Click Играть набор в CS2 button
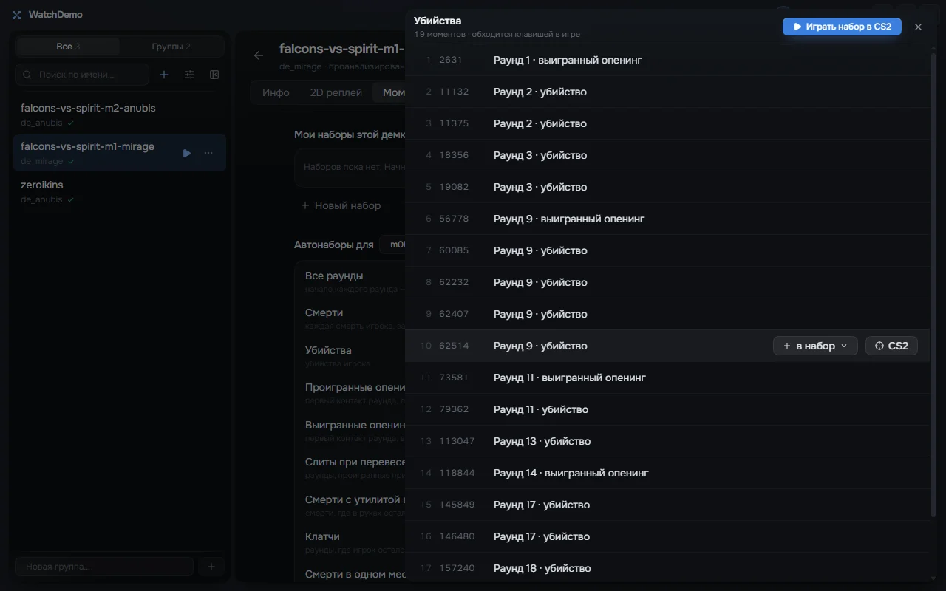 click(842, 27)
